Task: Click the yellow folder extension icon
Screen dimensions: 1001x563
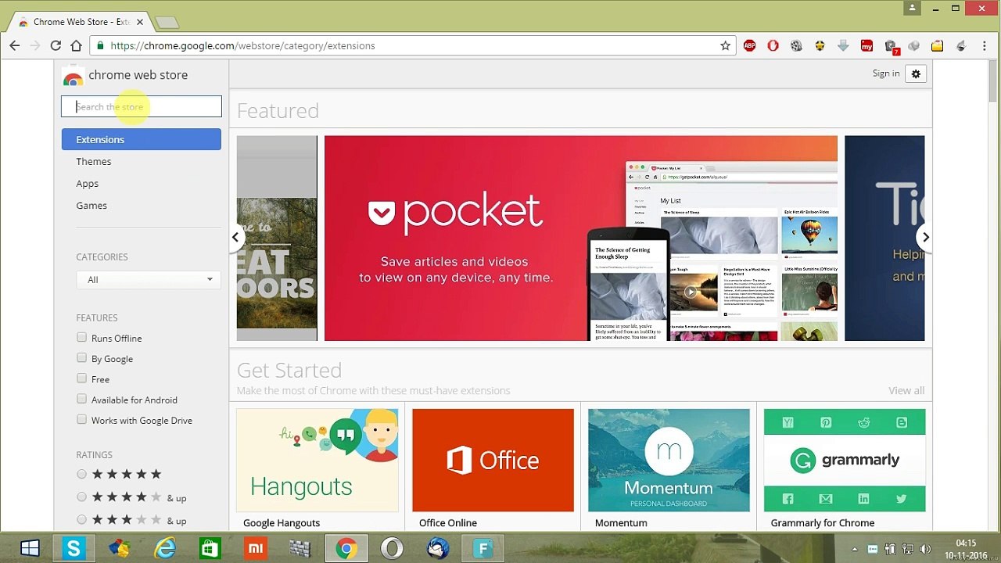Action: [937, 46]
